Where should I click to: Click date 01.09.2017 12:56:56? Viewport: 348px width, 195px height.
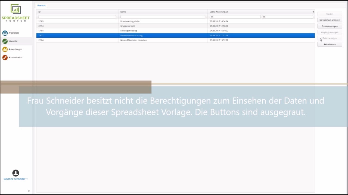219,26
